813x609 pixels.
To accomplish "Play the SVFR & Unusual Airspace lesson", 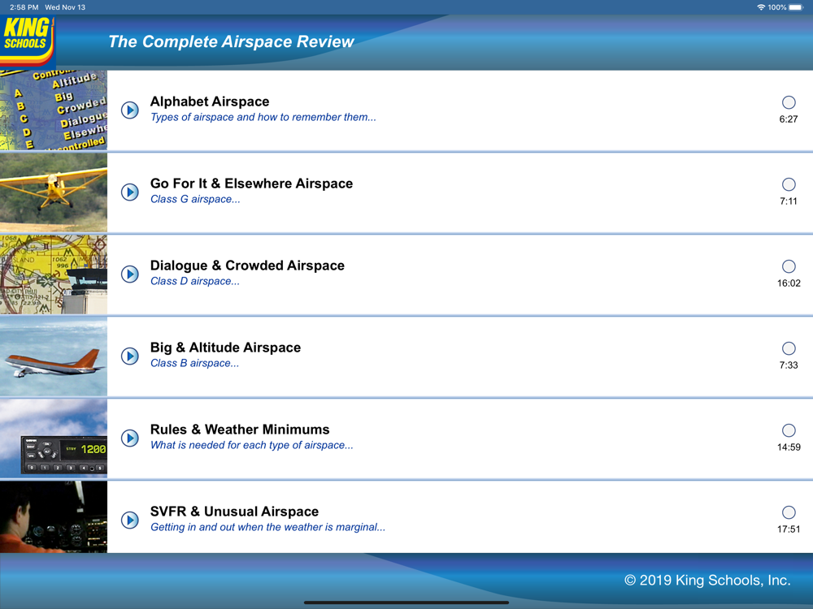I will (x=129, y=520).
